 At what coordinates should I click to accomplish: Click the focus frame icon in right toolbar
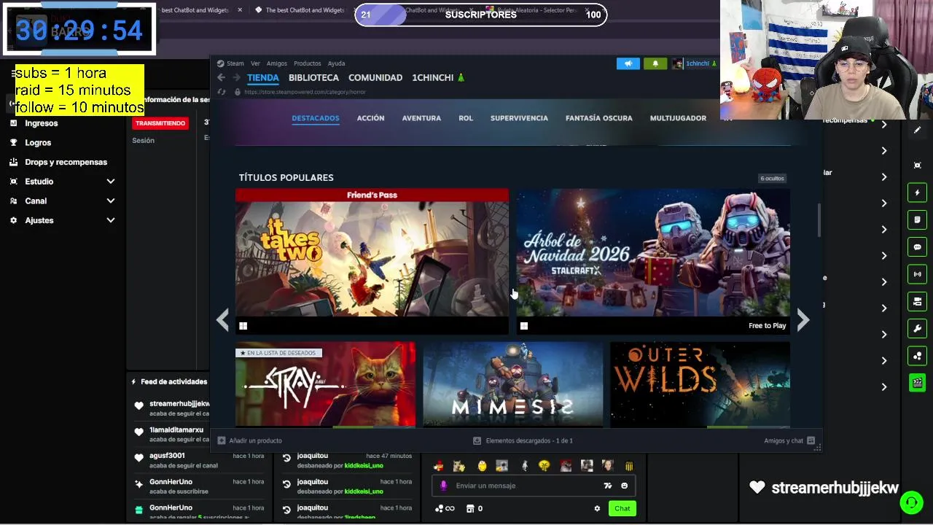917,166
